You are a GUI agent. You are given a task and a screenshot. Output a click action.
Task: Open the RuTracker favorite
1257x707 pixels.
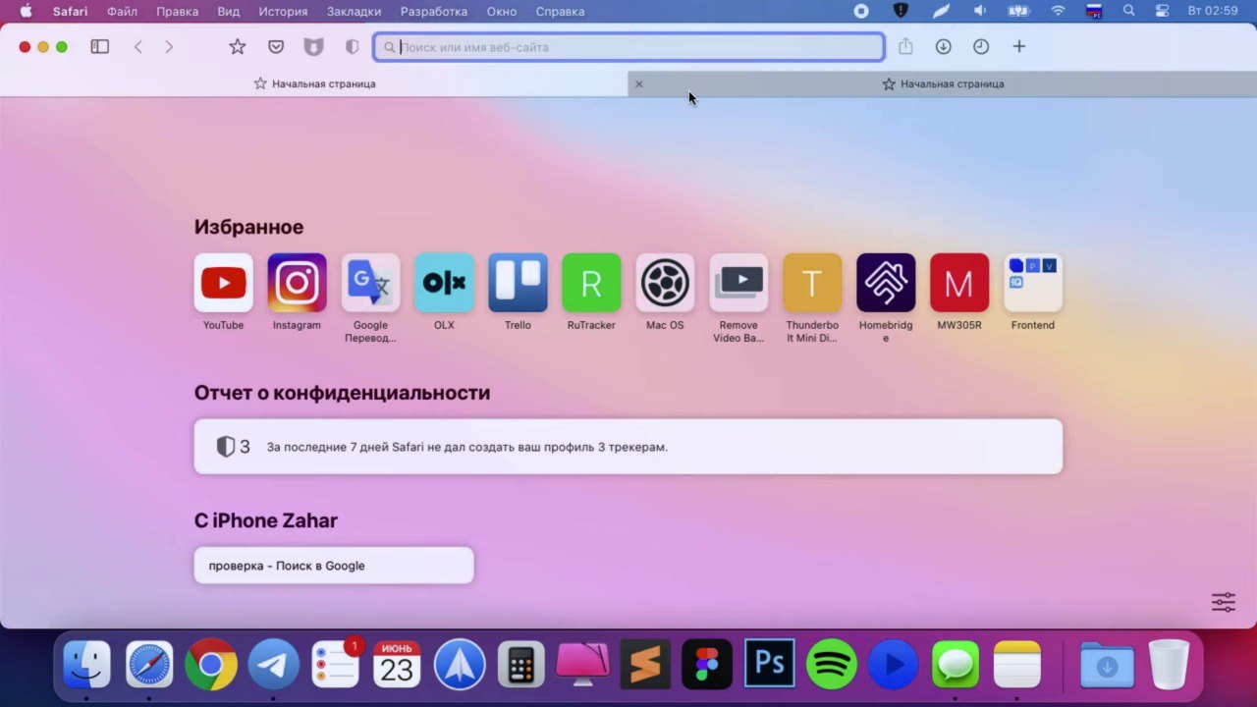(591, 283)
